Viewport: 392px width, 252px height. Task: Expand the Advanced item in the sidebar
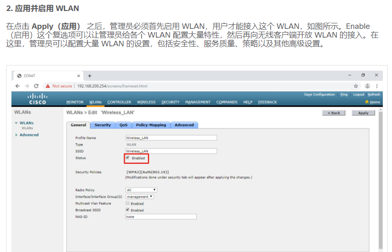[x=29, y=135]
